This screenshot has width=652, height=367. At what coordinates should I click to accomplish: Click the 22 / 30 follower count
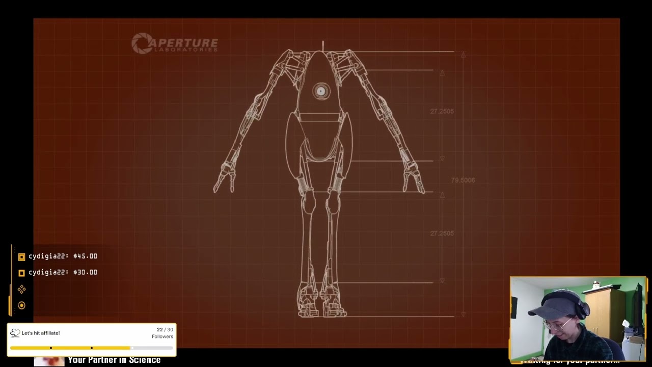[x=165, y=330]
